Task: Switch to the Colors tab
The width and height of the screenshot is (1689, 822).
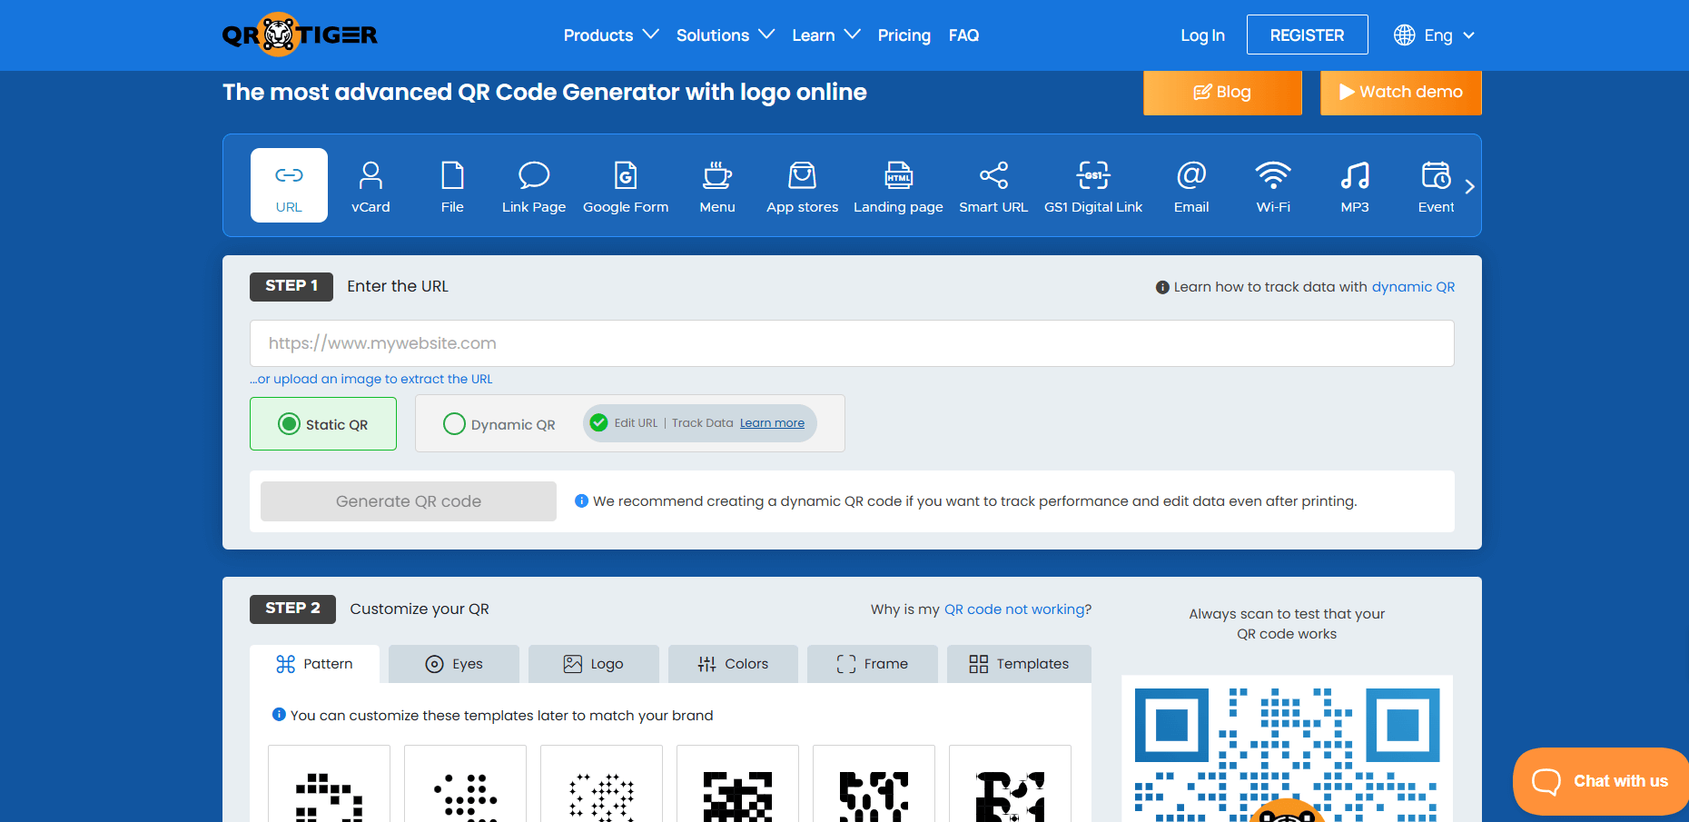Action: [733, 664]
